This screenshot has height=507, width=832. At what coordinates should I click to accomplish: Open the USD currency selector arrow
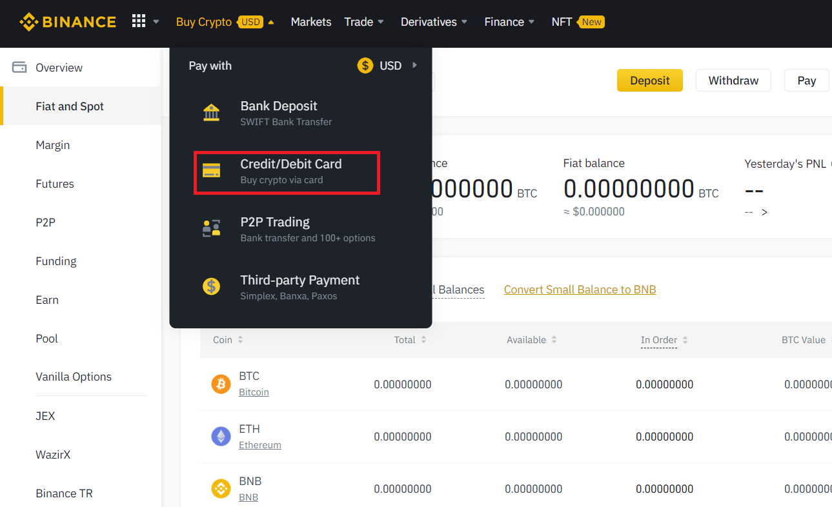coord(414,65)
